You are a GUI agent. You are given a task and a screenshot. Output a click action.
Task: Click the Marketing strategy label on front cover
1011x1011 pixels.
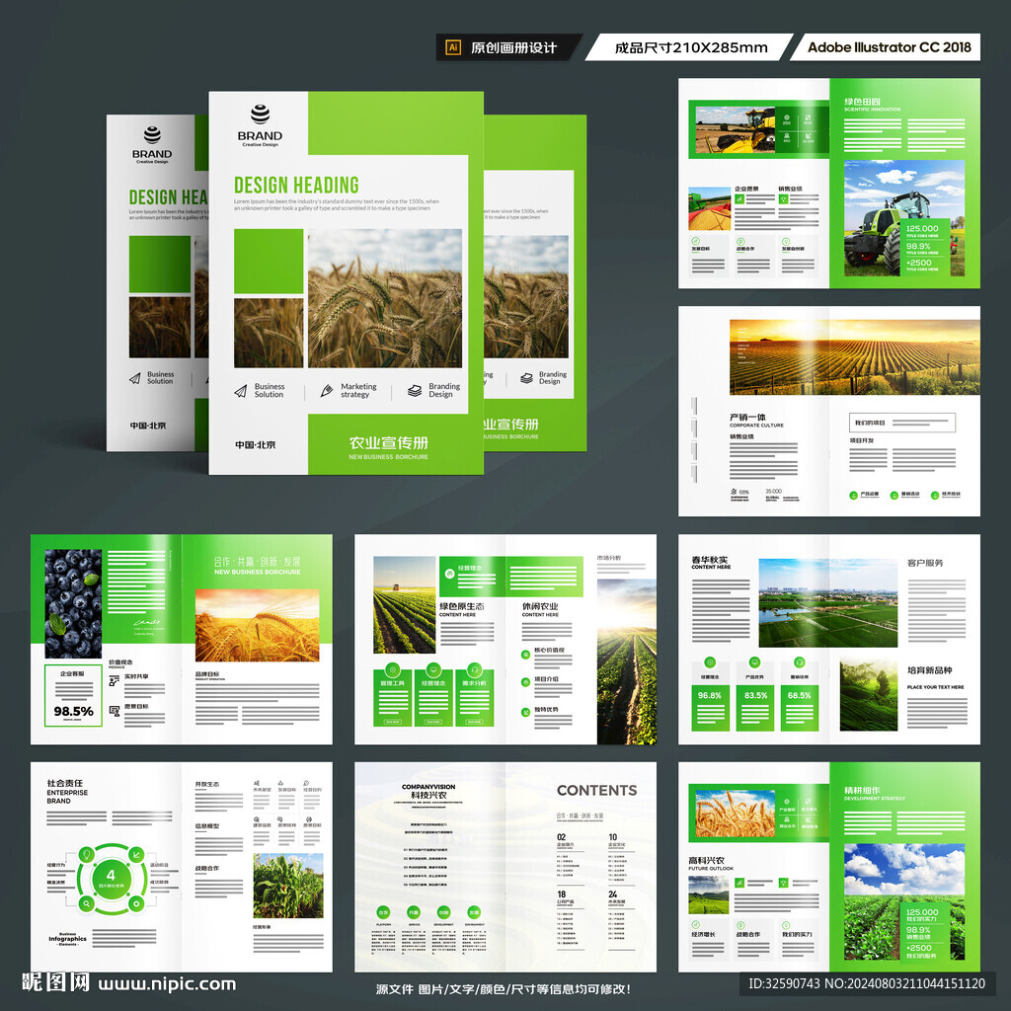tap(358, 390)
